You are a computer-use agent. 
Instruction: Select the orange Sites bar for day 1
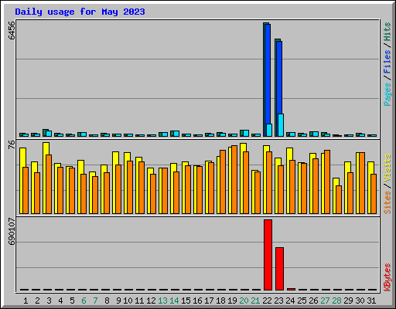point(26,190)
